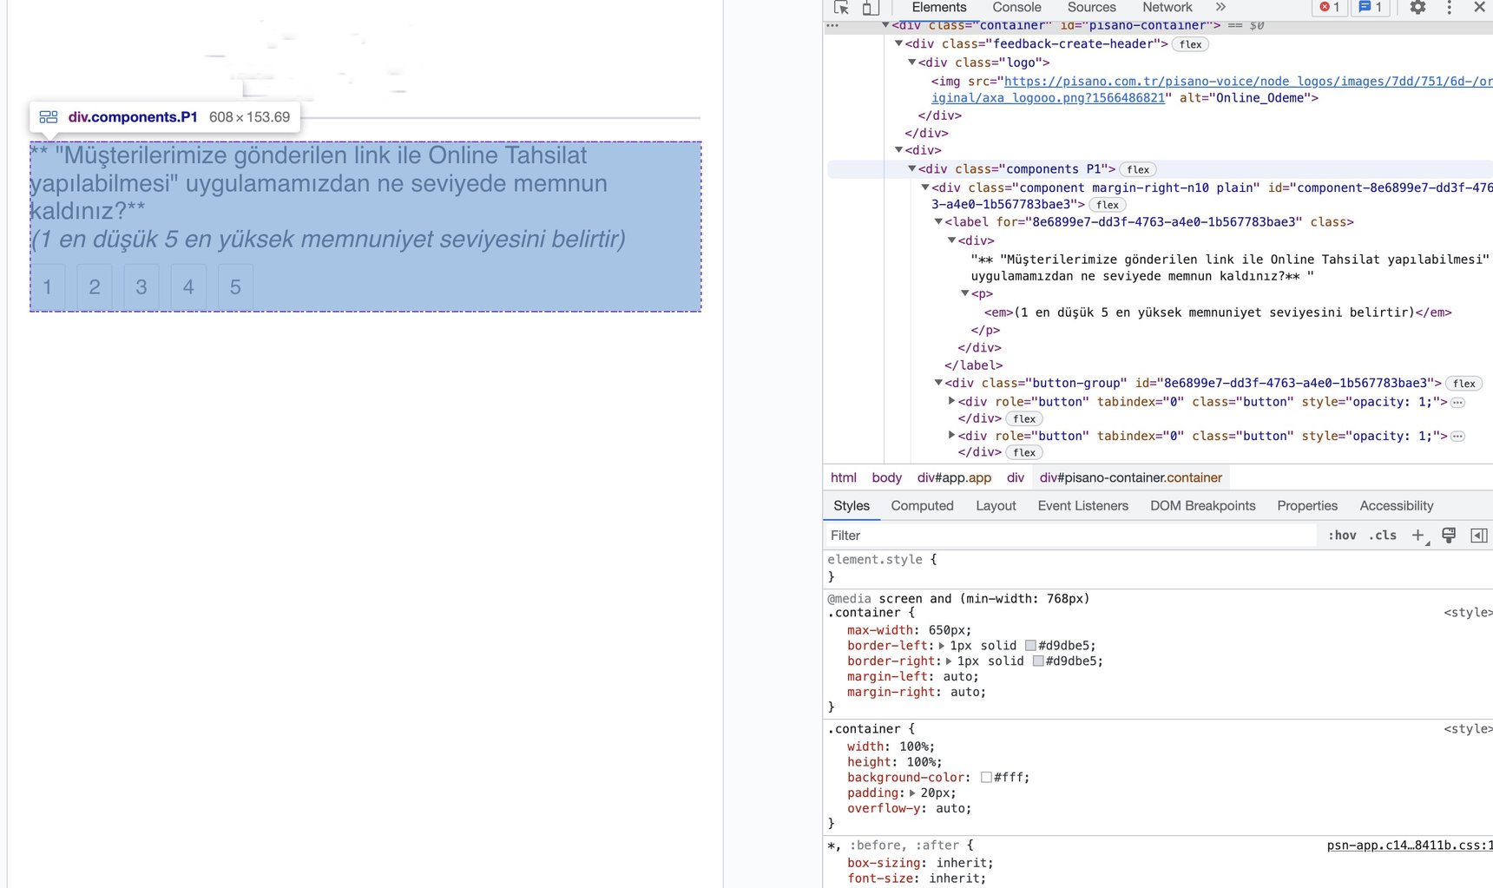Switch to the Network tab
Screen dimensions: 1493x888
coord(1167,7)
